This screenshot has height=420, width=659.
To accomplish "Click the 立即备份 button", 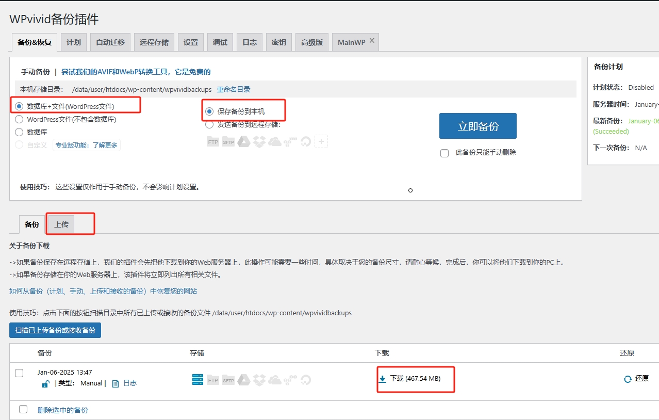I will click(478, 126).
